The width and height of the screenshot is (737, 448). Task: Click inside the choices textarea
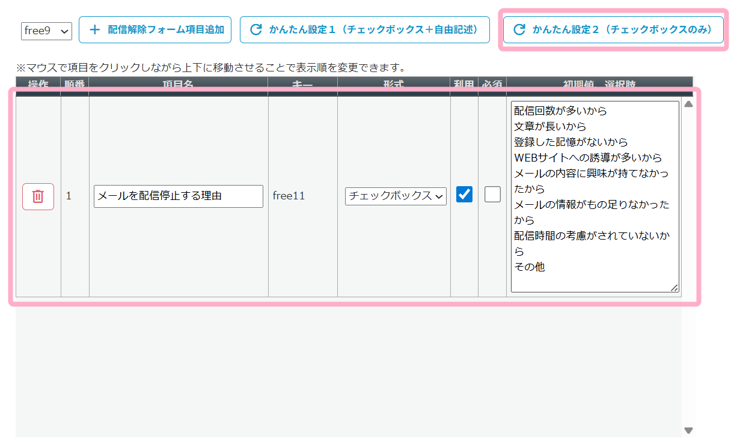595,196
